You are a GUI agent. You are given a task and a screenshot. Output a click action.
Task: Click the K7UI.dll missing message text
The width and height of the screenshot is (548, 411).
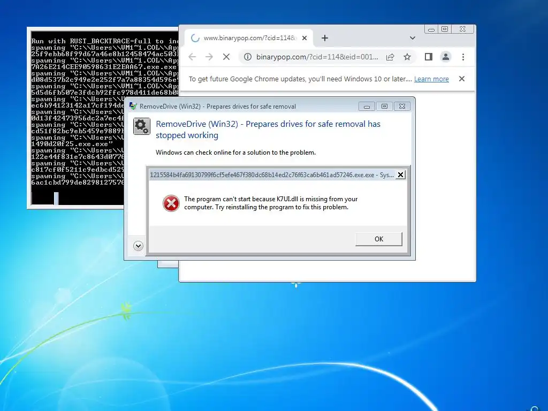point(271,203)
